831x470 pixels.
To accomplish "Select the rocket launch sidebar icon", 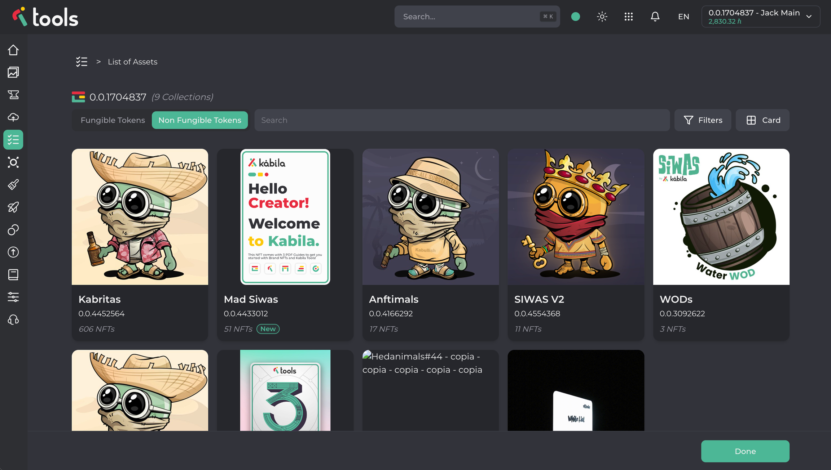I will tap(13, 207).
